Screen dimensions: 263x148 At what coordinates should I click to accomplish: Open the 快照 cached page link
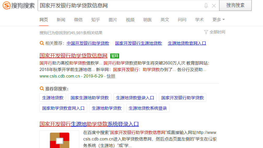(x=111, y=76)
